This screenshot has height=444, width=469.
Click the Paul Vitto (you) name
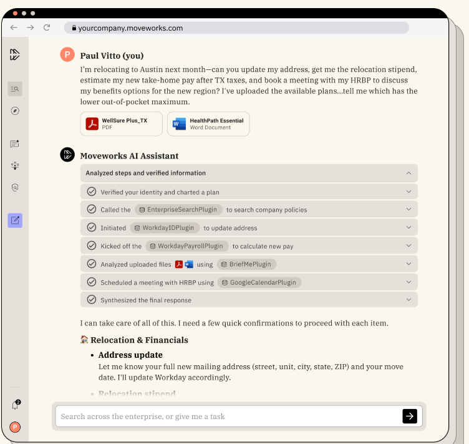[112, 56]
